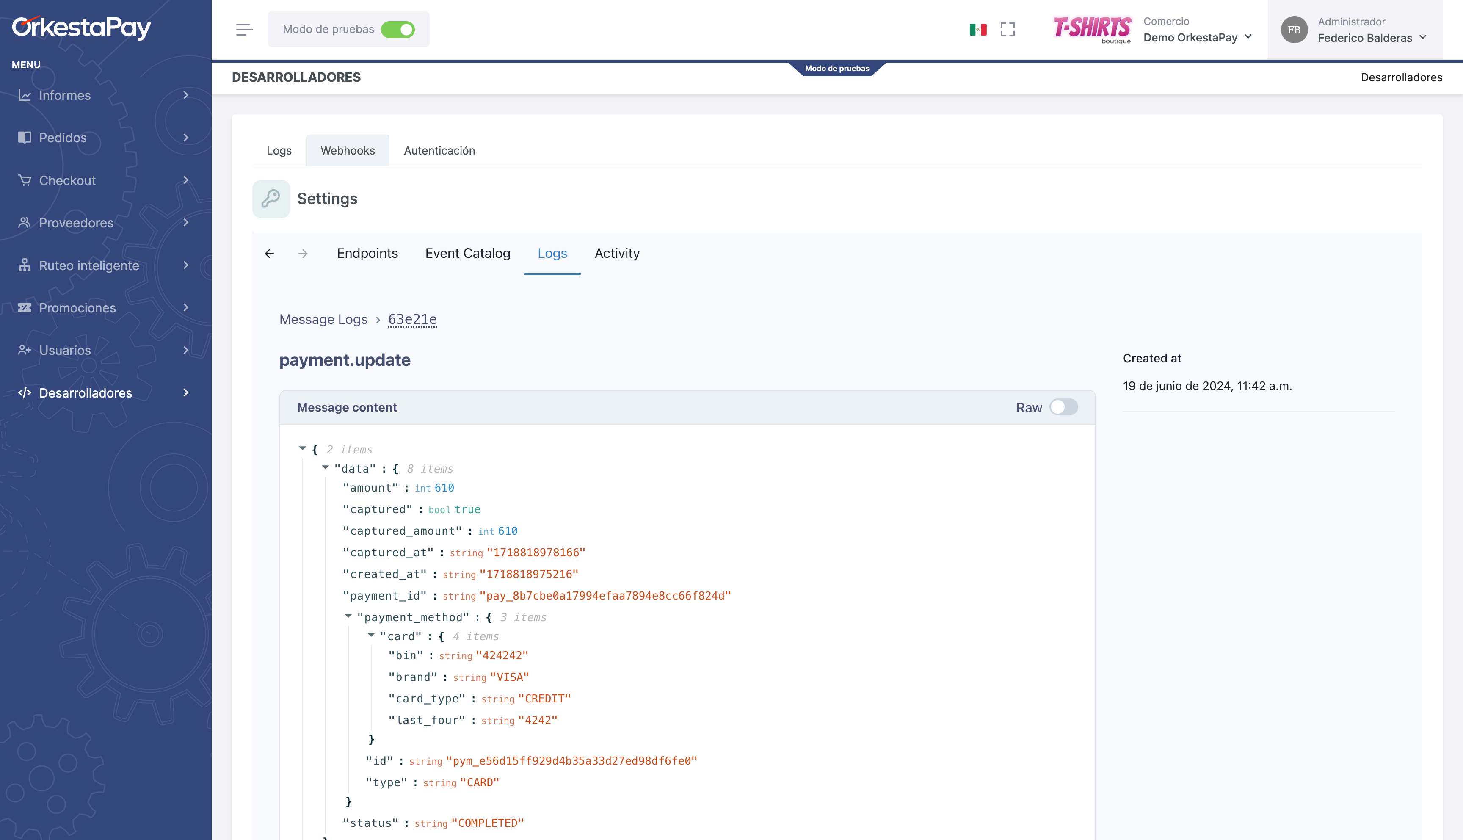Click the Message Logs breadcrumb link
Viewport: 1463px width, 840px height.
pyautogui.click(x=323, y=319)
